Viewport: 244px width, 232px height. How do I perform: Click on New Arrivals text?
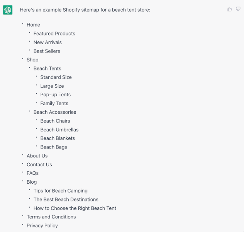point(47,42)
